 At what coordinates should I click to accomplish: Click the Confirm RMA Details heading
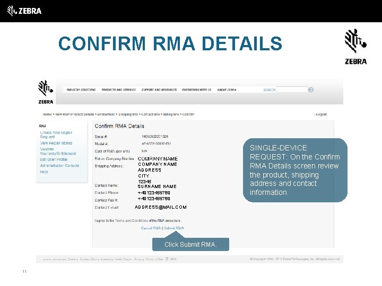(119, 126)
